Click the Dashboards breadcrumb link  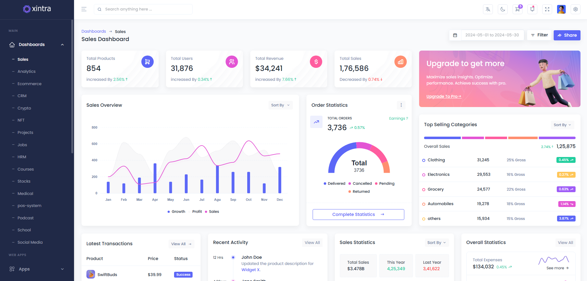pos(94,31)
